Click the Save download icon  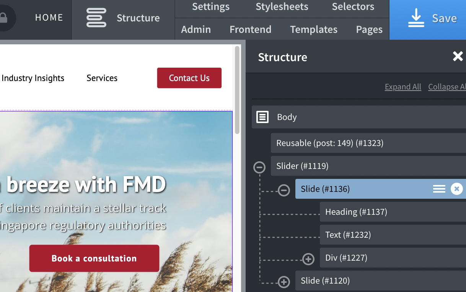(416, 18)
